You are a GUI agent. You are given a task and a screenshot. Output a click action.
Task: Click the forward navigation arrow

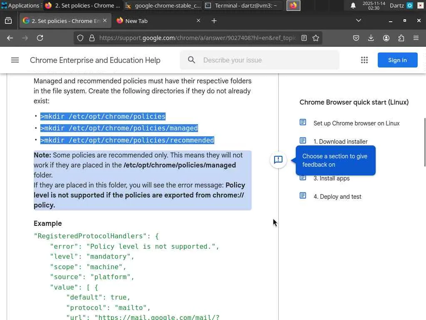pyautogui.click(x=25, y=38)
